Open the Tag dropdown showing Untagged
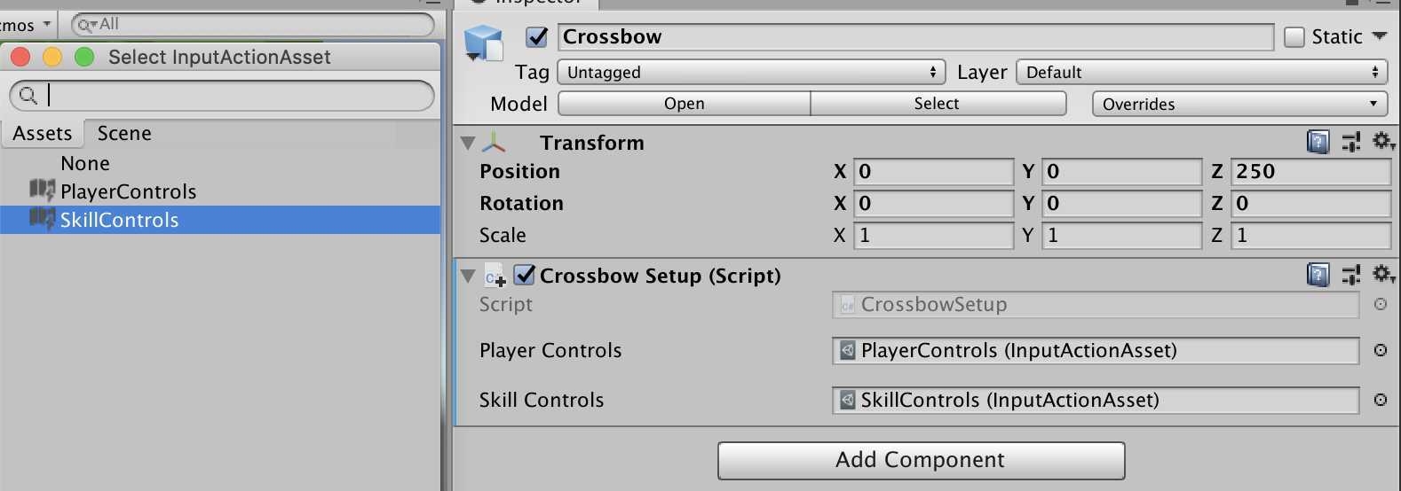The height and width of the screenshot is (491, 1401). (750, 72)
